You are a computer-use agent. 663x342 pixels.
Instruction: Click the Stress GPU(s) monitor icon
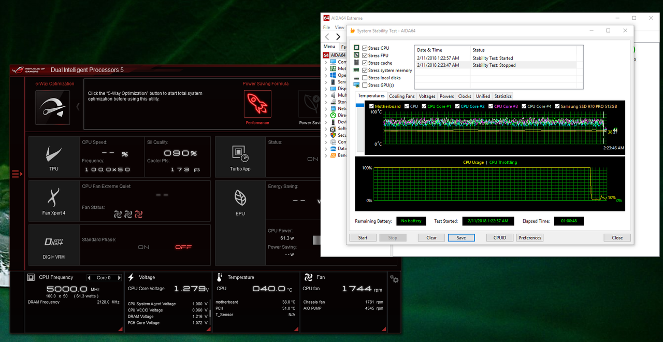357,85
